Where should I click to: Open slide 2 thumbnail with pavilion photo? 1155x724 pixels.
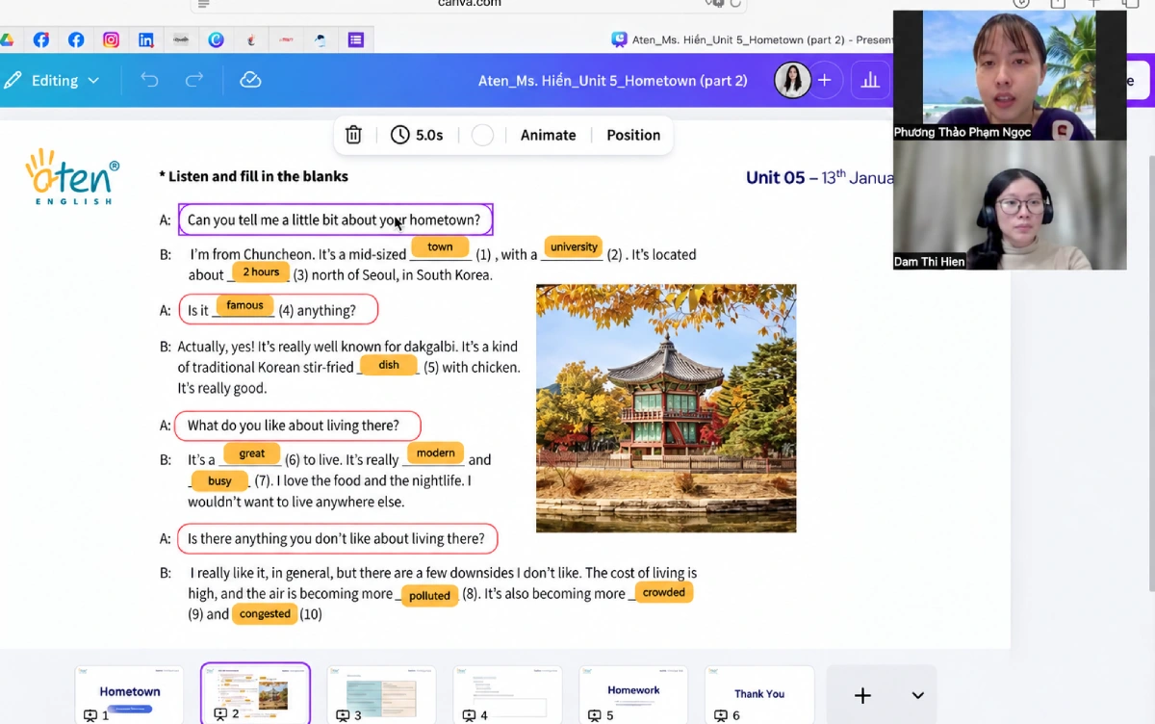coord(255,693)
